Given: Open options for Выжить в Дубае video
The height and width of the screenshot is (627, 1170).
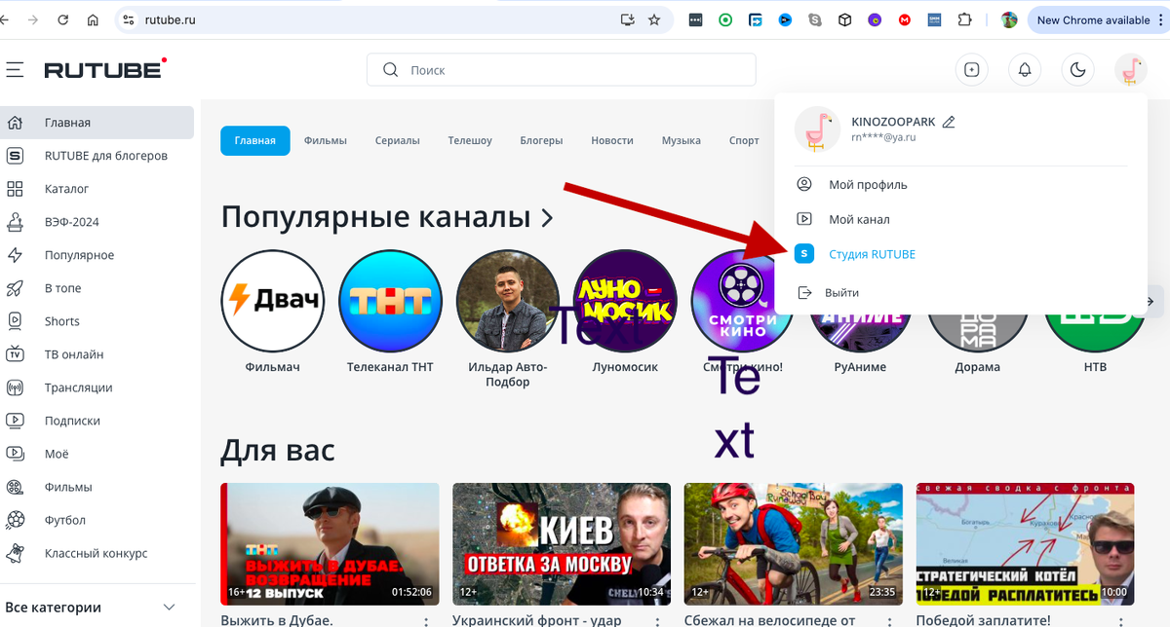Looking at the screenshot, I should (427, 620).
